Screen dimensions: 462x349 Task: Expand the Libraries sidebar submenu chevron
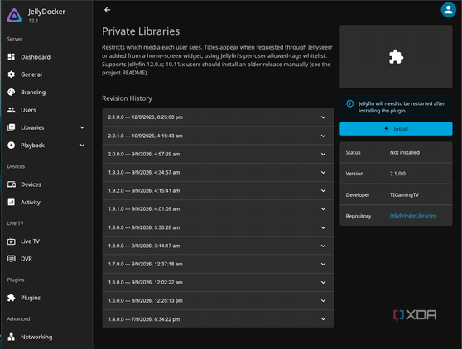pyautogui.click(x=82, y=127)
